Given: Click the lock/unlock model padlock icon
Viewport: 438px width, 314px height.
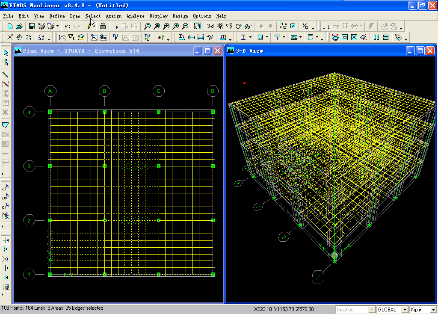Looking at the screenshot, I should click(103, 26).
